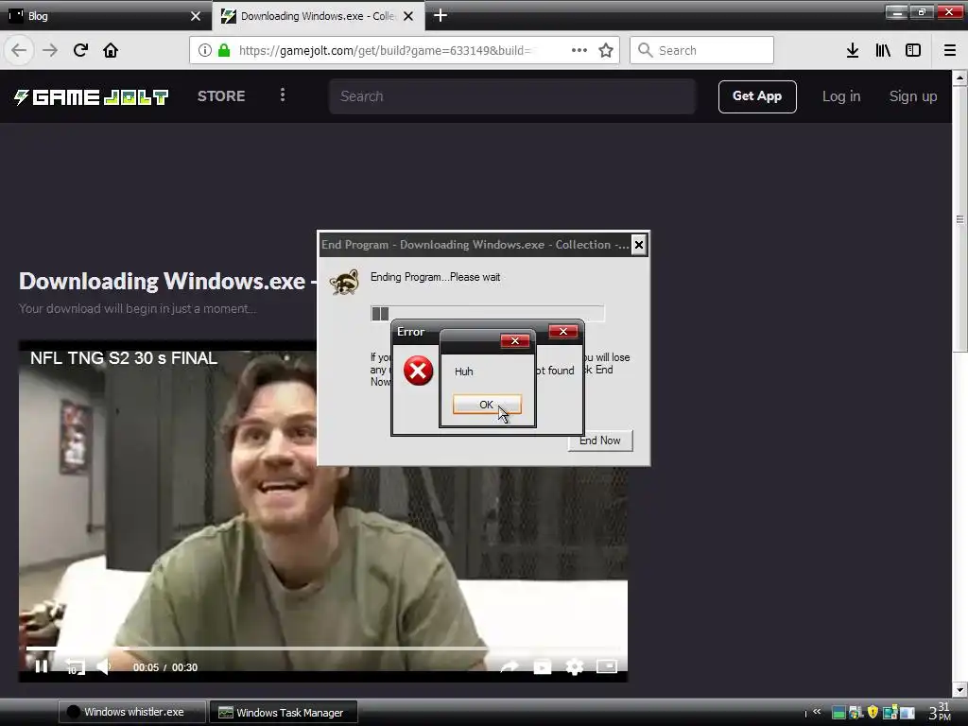Open the Log in link
Screen dimensions: 968x726
(840, 96)
